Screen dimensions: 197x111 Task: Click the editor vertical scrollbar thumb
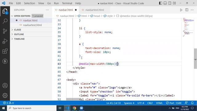point(195,59)
